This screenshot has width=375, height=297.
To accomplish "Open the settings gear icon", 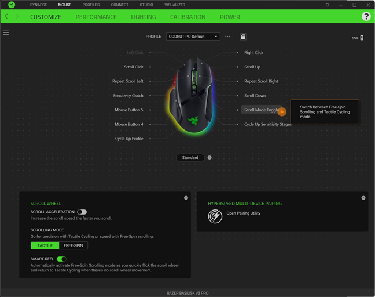I will (x=327, y=5).
